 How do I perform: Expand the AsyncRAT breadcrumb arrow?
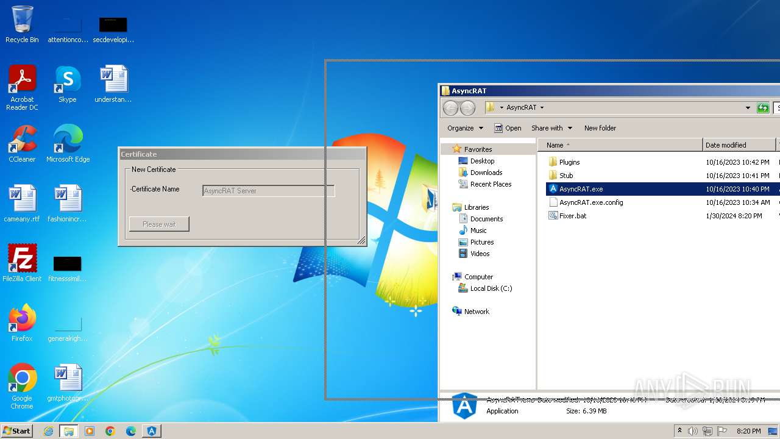coord(542,108)
